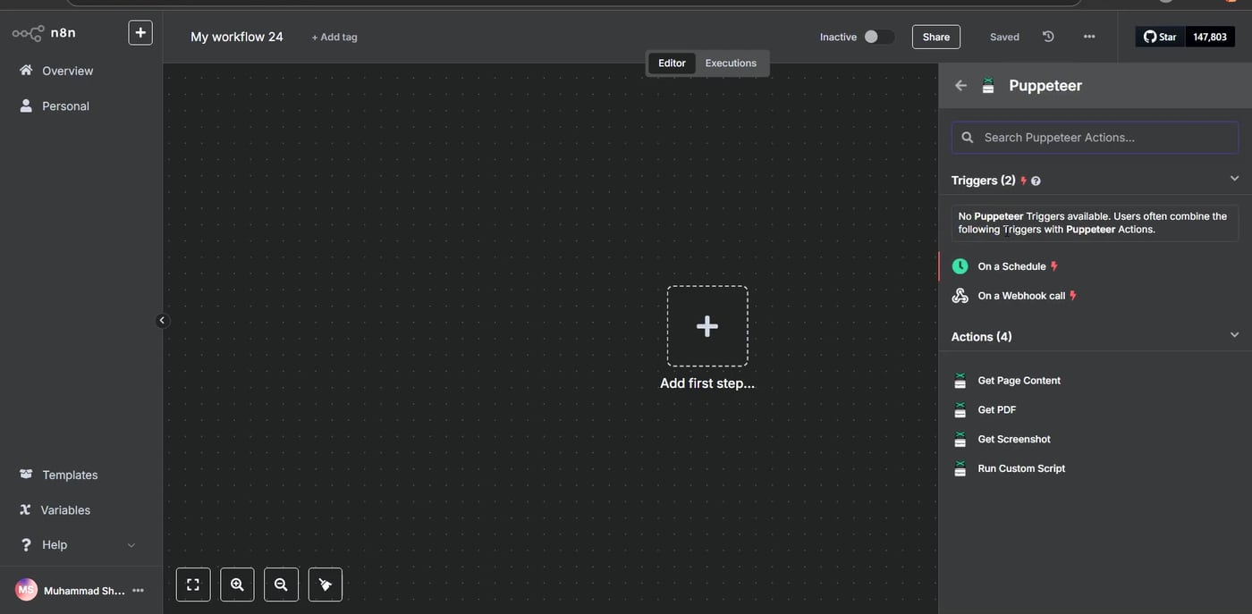Collapse the left sidebar arrow

point(162,320)
